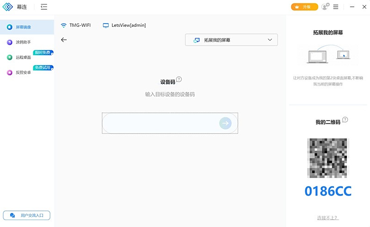Screen dimensions: 370x227
Task: Click the help icon beside 设备码
Action: 179,80
